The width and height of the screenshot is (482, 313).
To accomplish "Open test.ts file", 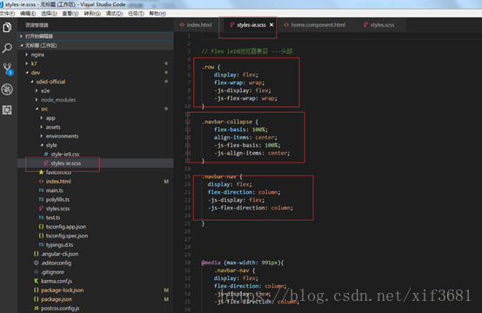I will 96,217.
